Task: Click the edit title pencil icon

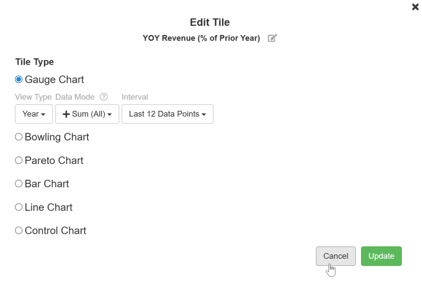Action: (273, 38)
